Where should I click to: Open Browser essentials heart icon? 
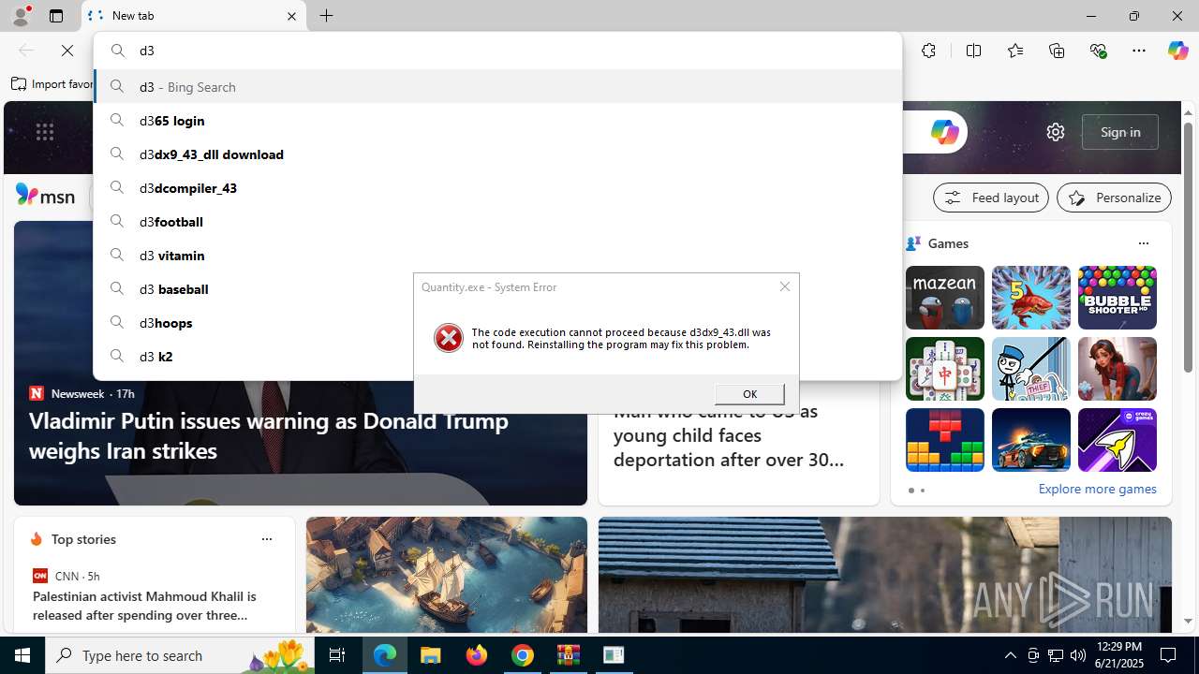[1098, 51]
